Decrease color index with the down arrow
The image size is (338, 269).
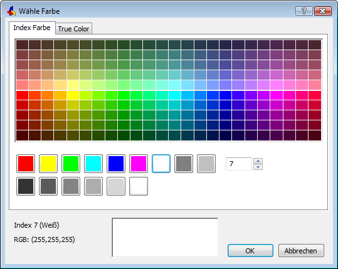258,167
